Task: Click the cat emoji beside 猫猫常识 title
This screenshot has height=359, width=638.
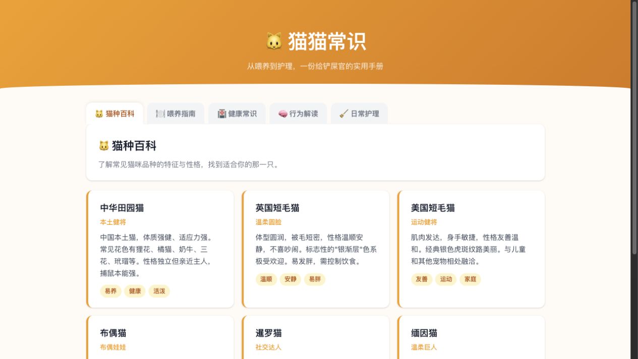Action: point(274,41)
